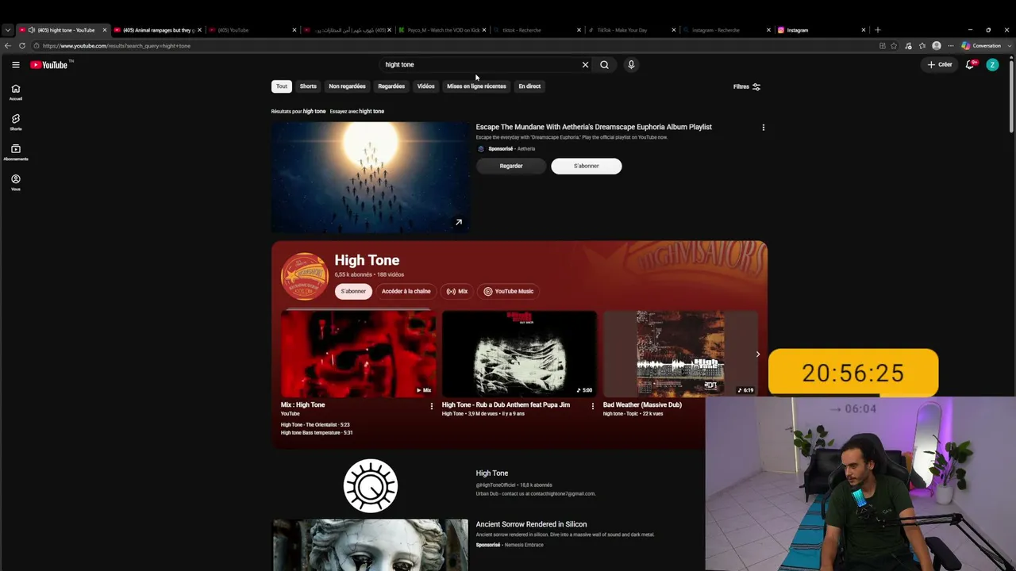Select the Regardées filter chip
The height and width of the screenshot is (571, 1016).
tap(391, 86)
